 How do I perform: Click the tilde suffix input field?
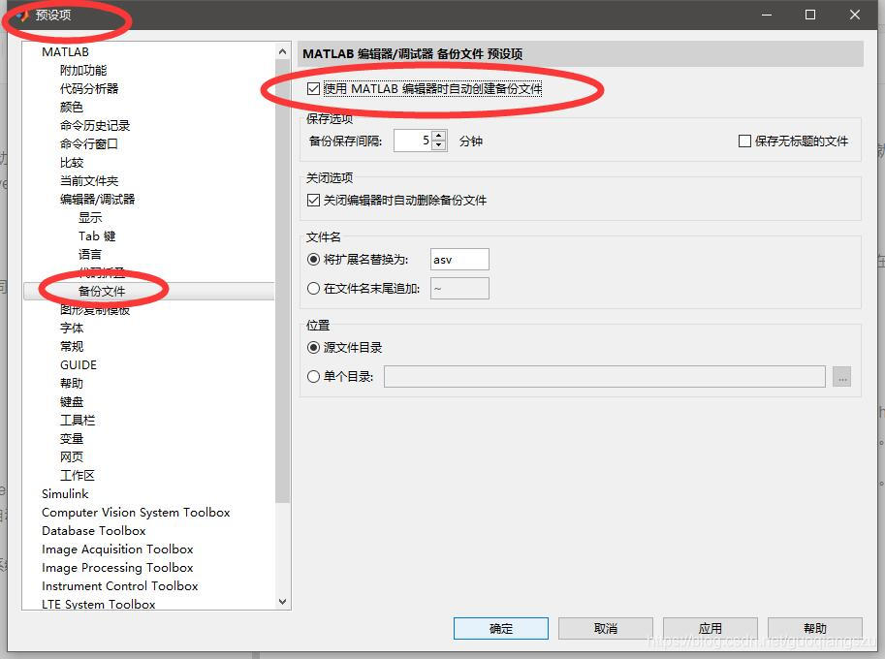tap(459, 289)
